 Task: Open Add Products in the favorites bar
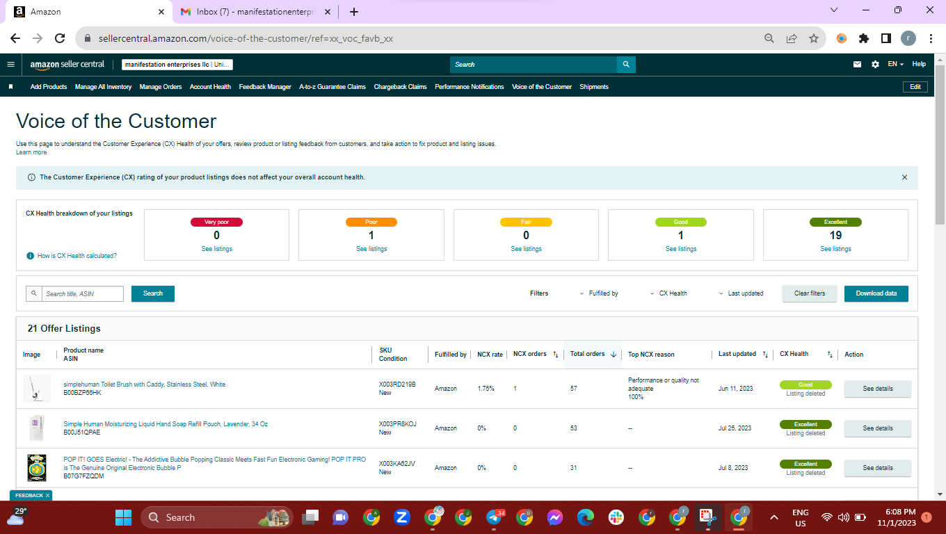coord(49,87)
